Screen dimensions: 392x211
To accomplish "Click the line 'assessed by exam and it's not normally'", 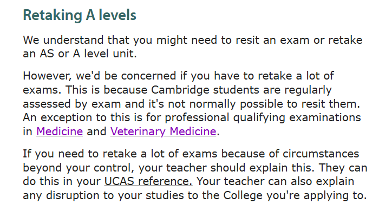I will pos(192,104).
